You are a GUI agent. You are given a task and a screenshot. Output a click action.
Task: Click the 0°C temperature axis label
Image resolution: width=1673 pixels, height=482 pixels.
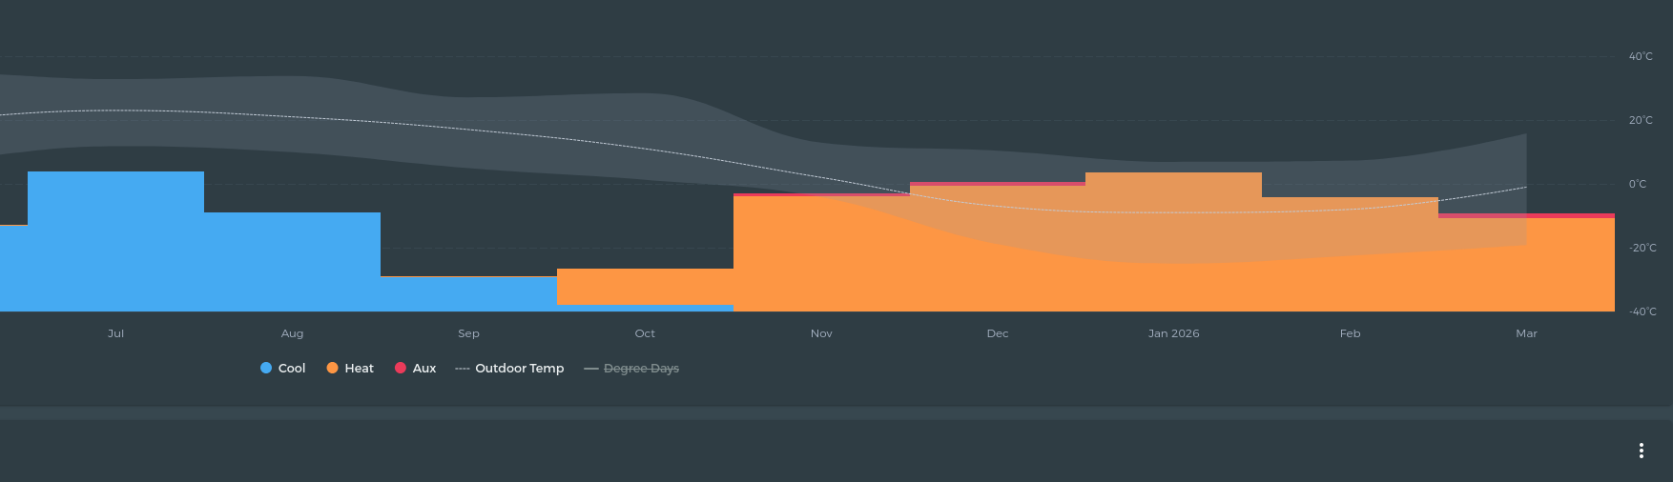(x=1637, y=184)
